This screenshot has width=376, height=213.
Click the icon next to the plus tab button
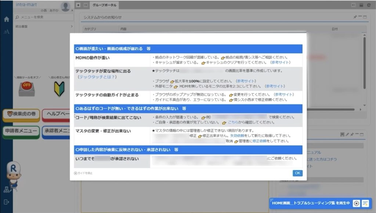point(85,5)
